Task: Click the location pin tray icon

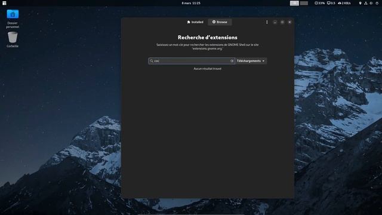Action: coord(360,3)
